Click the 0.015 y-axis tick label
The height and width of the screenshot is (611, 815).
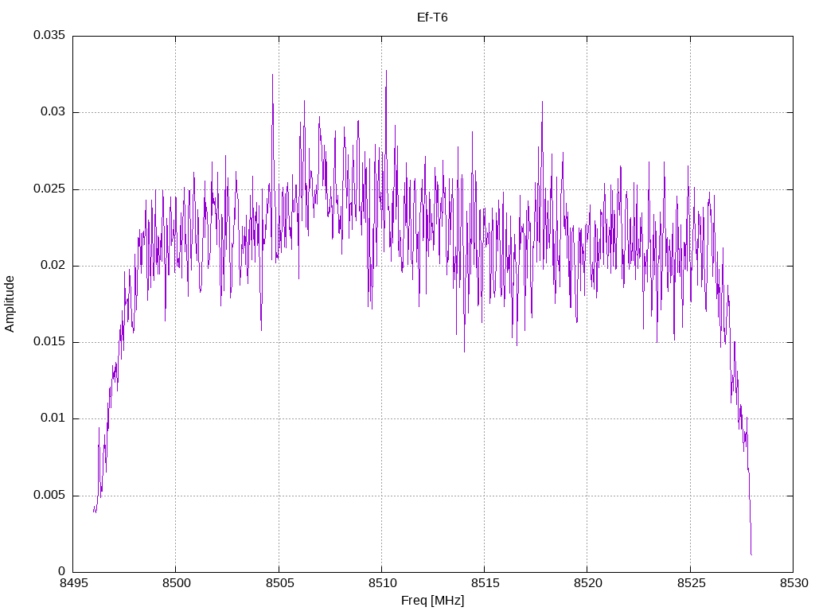[x=49, y=341]
